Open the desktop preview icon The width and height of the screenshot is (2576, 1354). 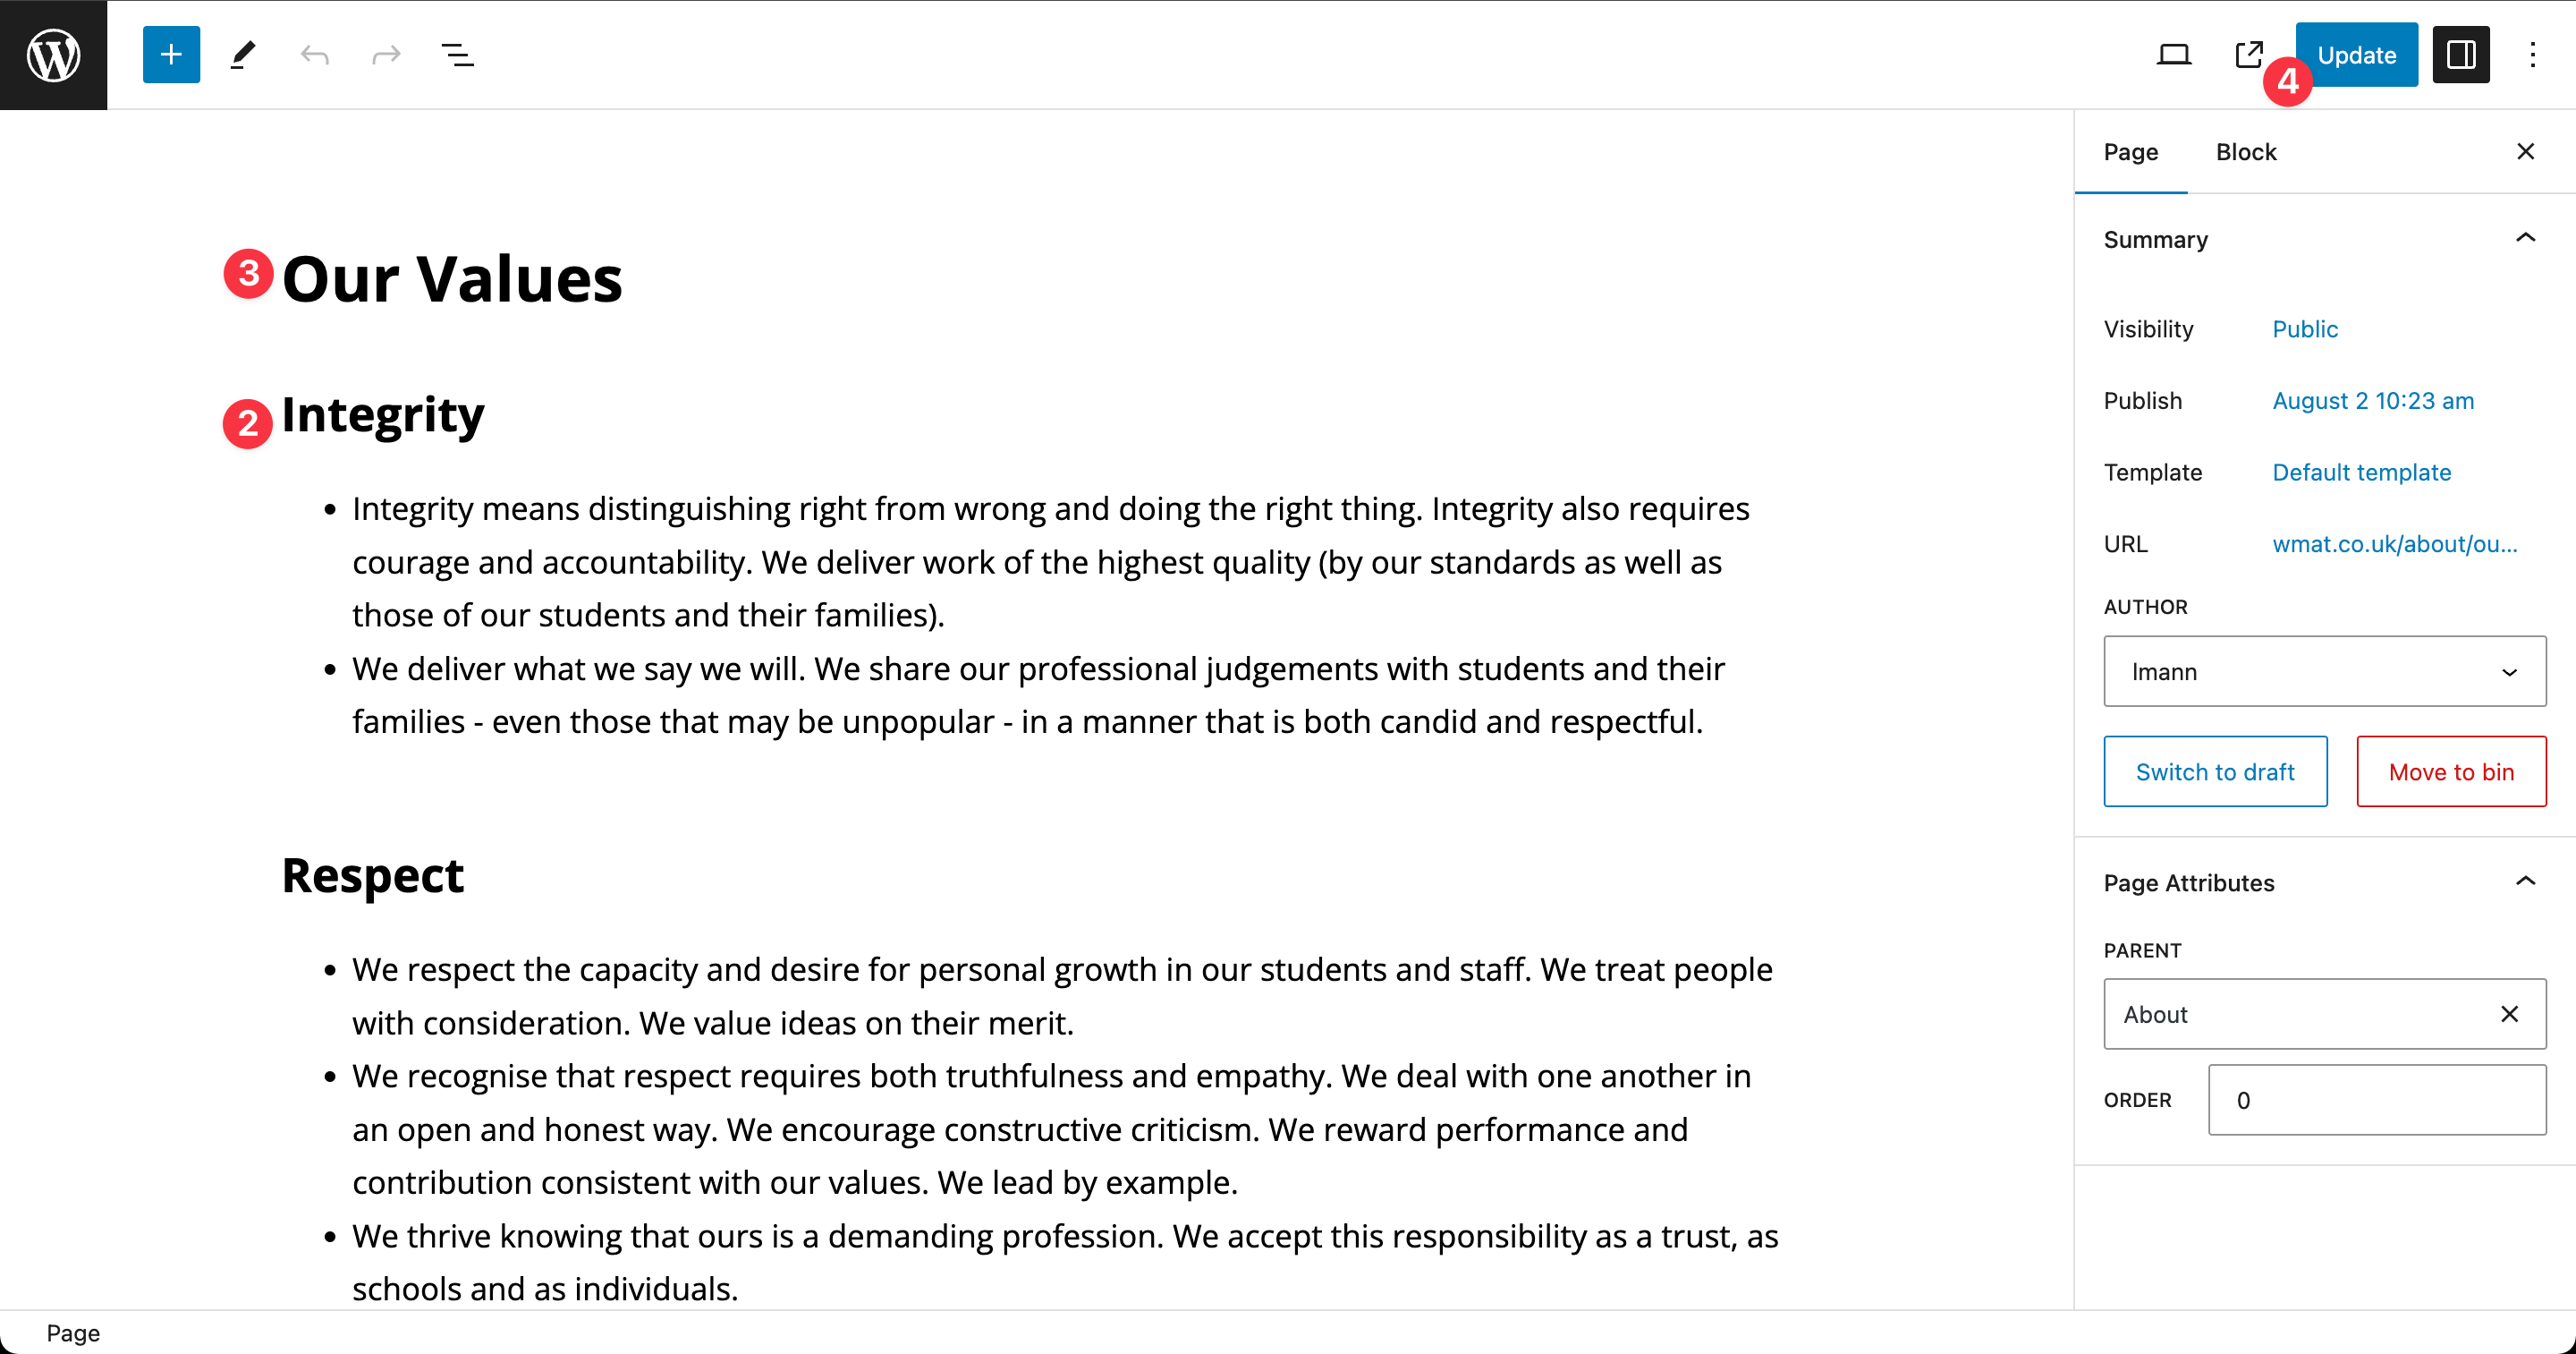click(x=2173, y=55)
